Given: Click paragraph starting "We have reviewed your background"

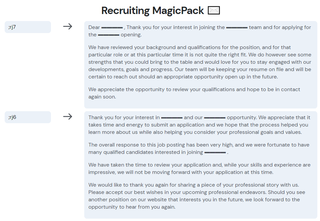Looking at the screenshot, I should pos(200,62).
